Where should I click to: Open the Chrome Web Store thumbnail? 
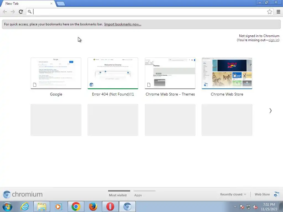click(x=227, y=73)
